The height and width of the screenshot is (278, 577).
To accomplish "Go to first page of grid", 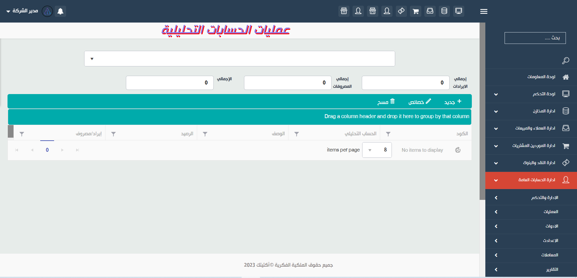I will pyautogui.click(x=17, y=150).
